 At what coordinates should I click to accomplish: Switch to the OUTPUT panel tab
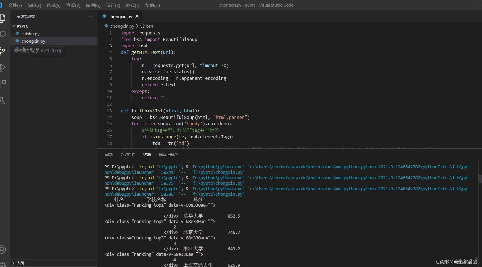click(127, 155)
